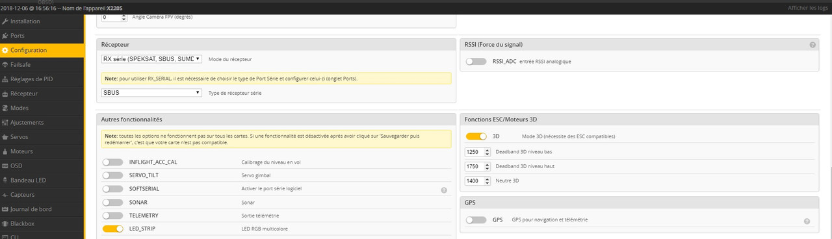Open OSD sidebar tab
Viewport: 832px width, 239px height.
(x=42, y=166)
